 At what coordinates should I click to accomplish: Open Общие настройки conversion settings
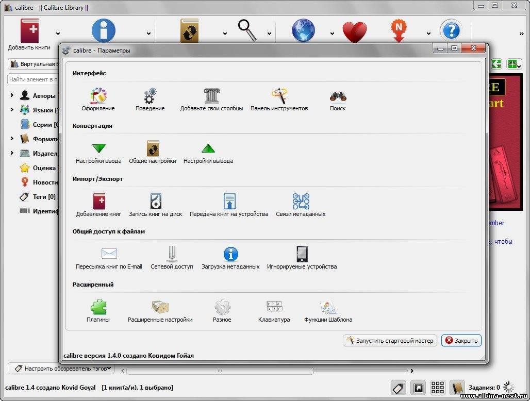coord(153,153)
